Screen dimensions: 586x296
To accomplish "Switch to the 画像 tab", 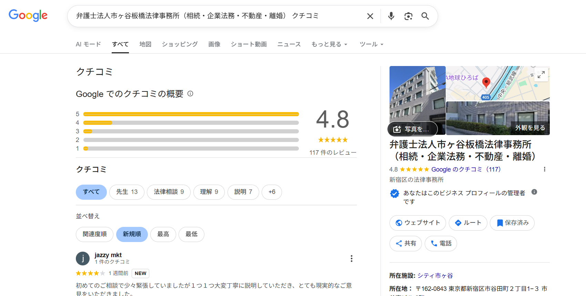I will [x=214, y=44].
